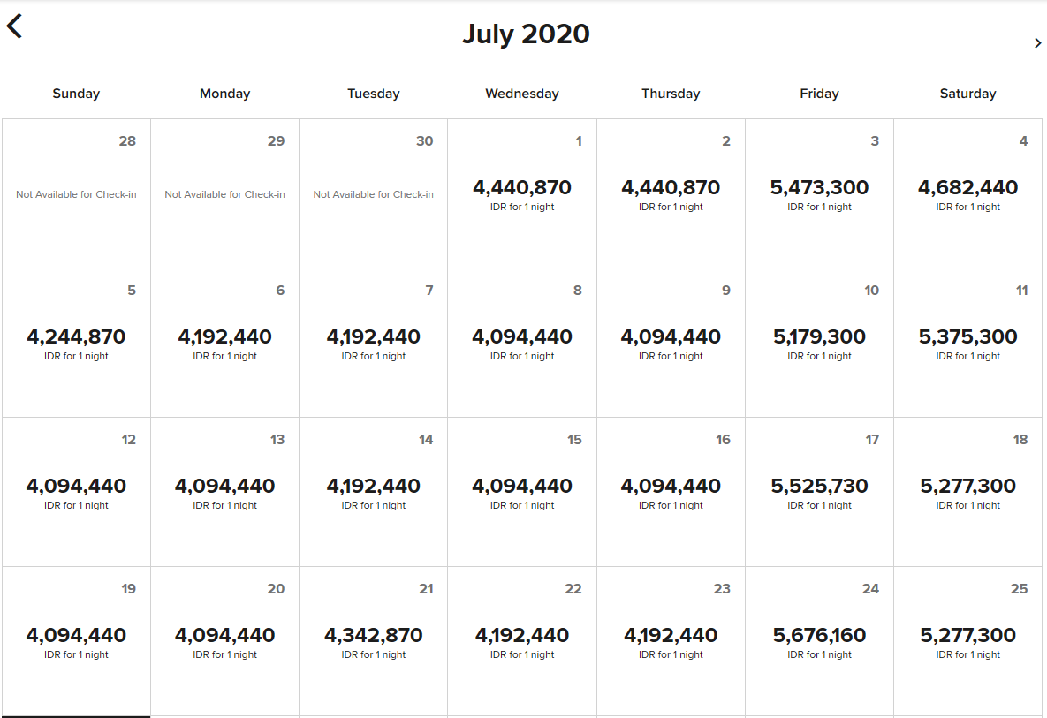Click the unavailable June 28 cell
The width and height of the screenshot is (1047, 718).
pyautogui.click(x=76, y=193)
